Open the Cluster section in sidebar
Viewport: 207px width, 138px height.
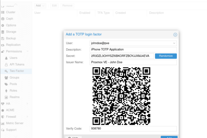(x=11, y=12)
